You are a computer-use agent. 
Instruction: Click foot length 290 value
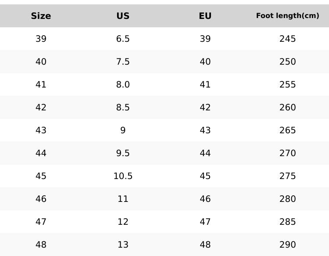coord(287,245)
